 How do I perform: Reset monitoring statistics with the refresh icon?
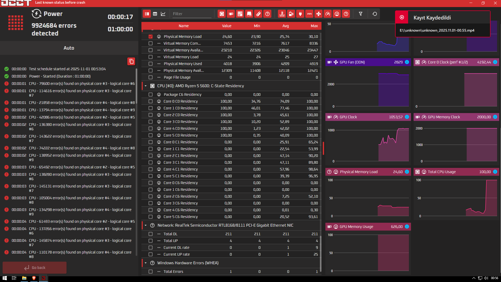375,14
